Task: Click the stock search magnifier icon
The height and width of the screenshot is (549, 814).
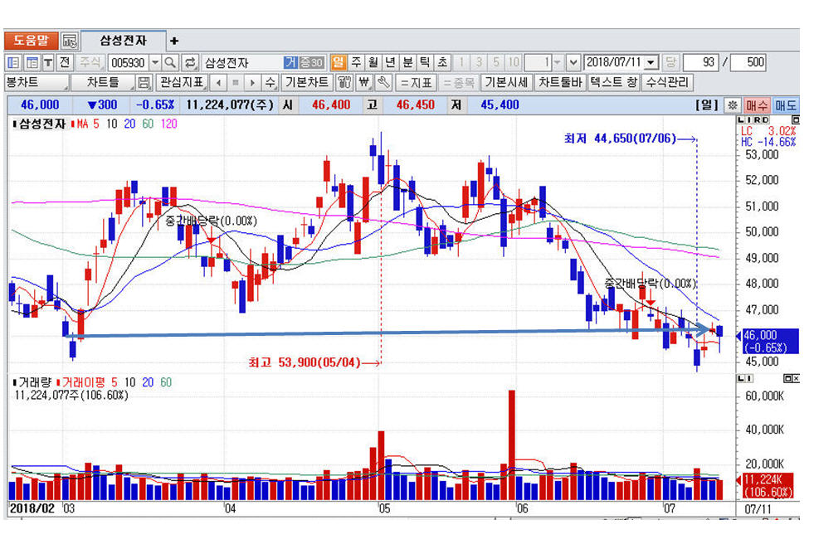Action: click(170, 62)
